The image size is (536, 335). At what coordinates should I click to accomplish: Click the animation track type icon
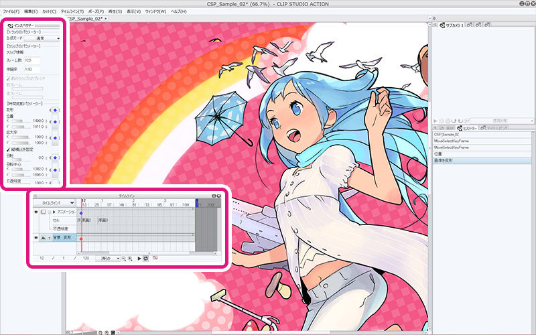(44, 212)
